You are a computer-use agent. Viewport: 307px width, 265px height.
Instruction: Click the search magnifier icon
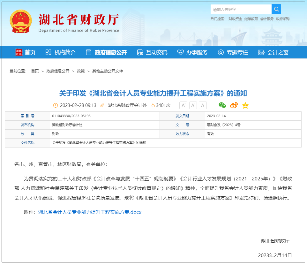(276, 9)
